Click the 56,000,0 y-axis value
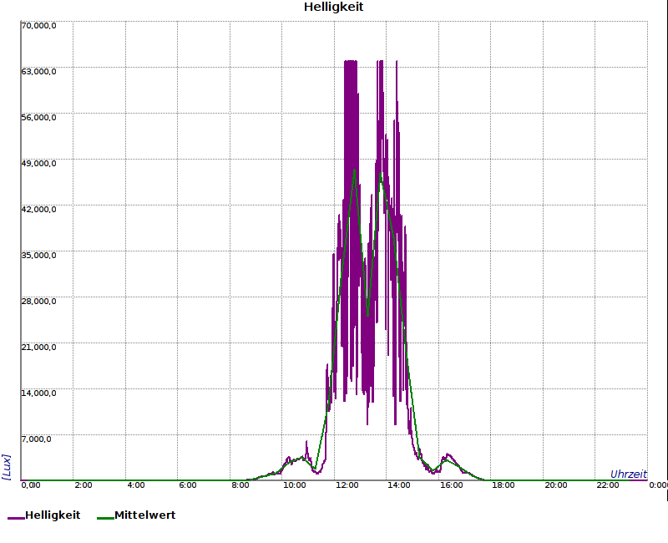668x543 pixels. (x=38, y=118)
